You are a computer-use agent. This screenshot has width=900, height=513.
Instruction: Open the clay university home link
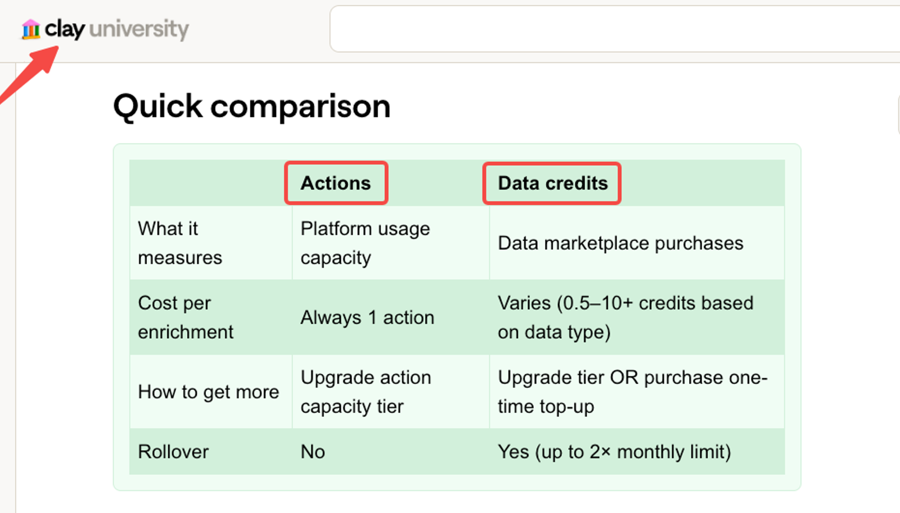pos(105,29)
